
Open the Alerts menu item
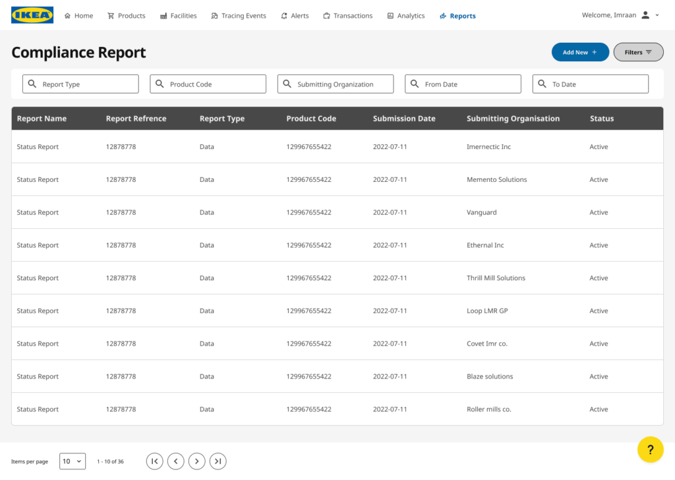tap(295, 16)
